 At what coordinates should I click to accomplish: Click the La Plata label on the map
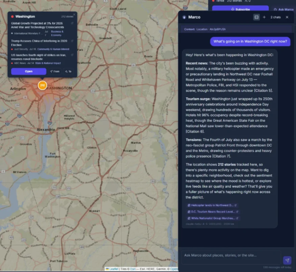point(70,254)
